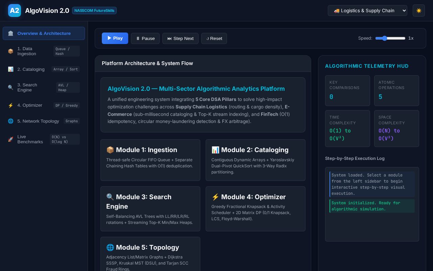Select the Overview & Architecture menu item
The height and width of the screenshot is (271, 433).
[x=44, y=33]
